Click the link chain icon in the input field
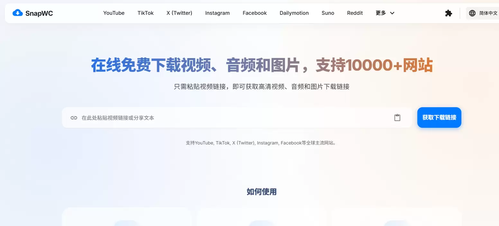The height and width of the screenshot is (226, 499). (x=74, y=118)
